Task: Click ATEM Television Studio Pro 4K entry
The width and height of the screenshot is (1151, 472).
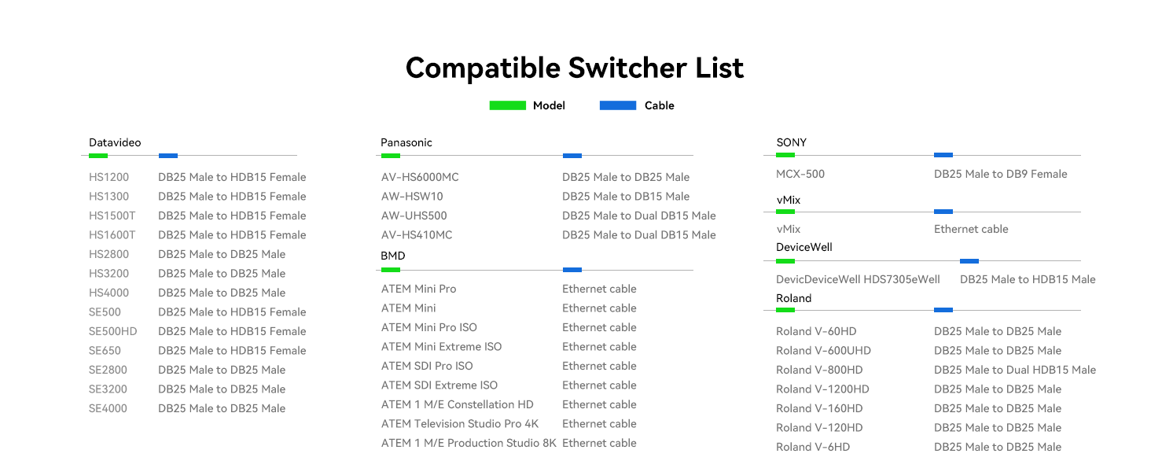Action: 460,424
